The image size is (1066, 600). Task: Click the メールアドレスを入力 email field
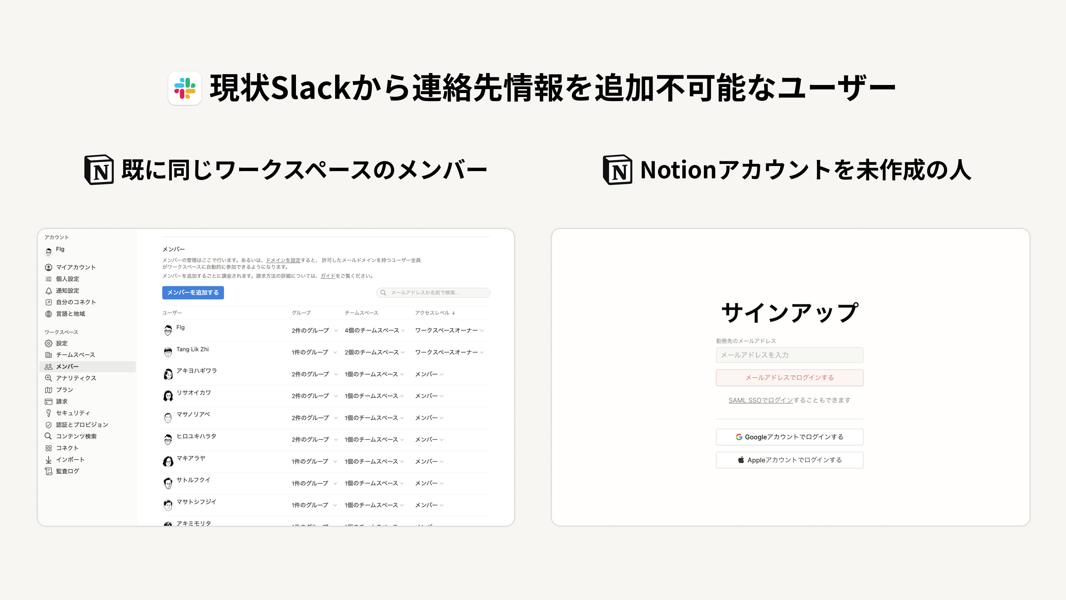pyautogui.click(x=789, y=355)
